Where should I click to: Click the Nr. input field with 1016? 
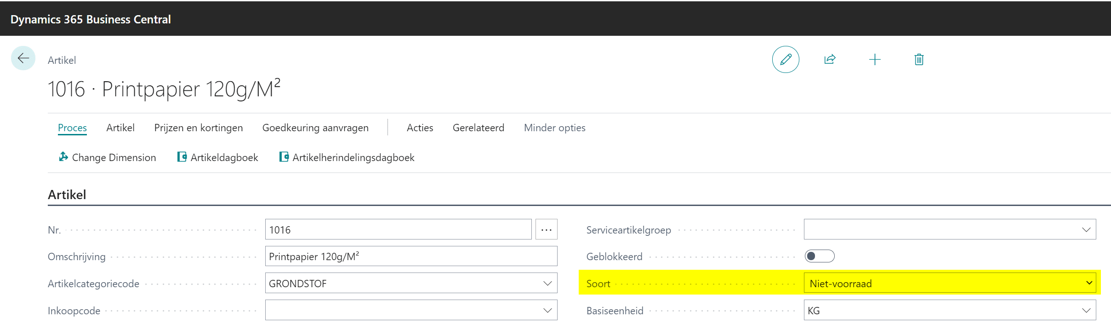point(398,229)
